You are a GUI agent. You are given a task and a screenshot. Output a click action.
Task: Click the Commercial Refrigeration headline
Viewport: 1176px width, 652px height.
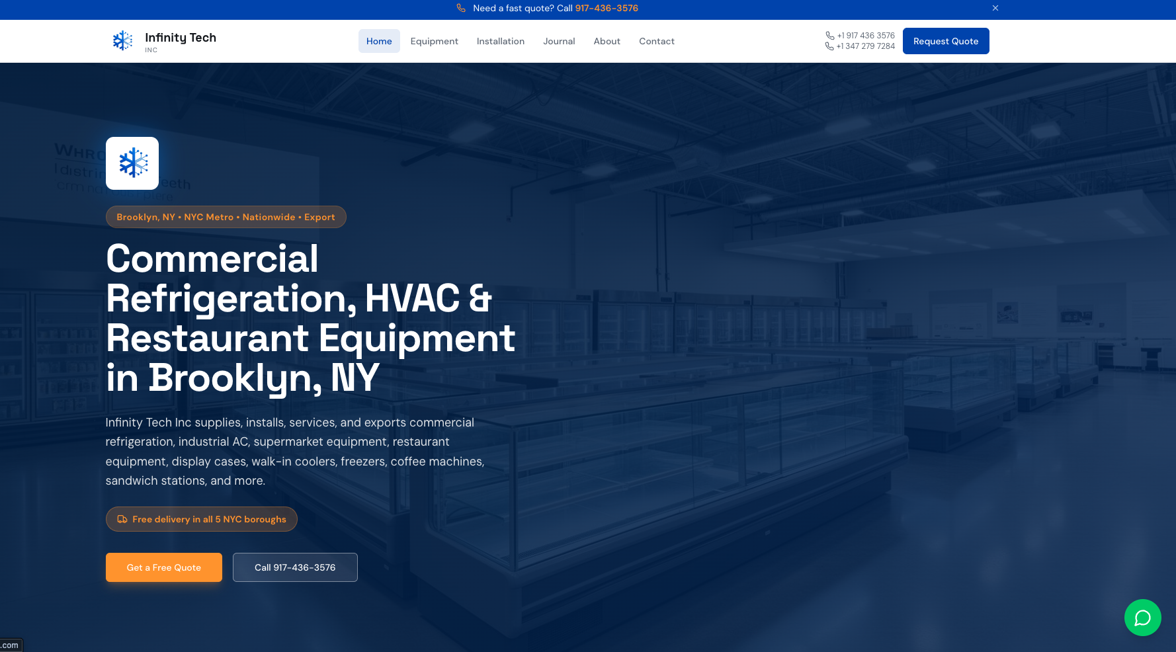coord(310,318)
